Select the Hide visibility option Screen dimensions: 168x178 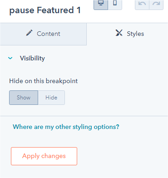click(51, 98)
